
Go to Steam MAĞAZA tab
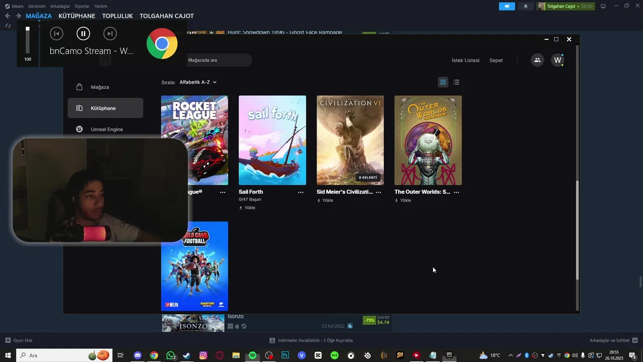39,16
